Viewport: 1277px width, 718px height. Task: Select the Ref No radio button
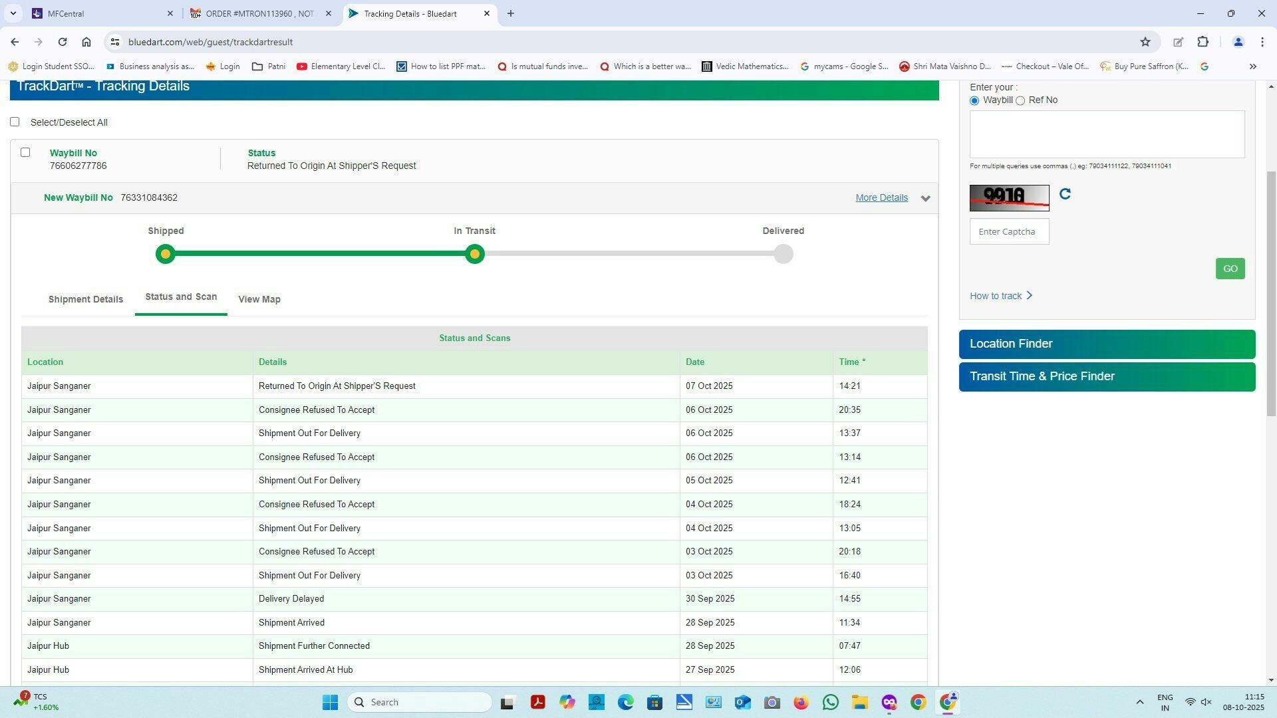[x=1020, y=100]
